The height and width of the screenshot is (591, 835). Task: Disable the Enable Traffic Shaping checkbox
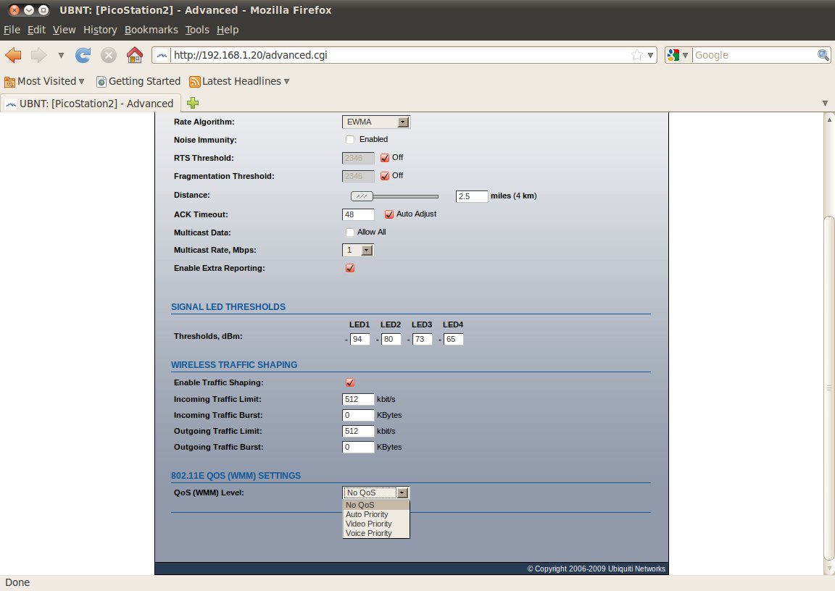[x=350, y=382]
